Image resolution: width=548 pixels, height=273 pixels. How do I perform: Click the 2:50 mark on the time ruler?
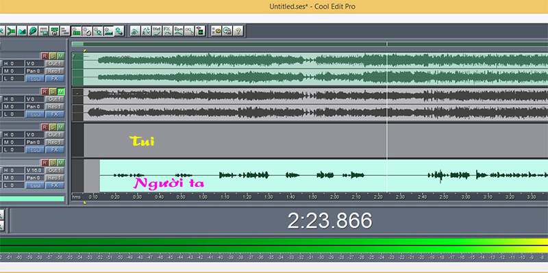(444, 197)
